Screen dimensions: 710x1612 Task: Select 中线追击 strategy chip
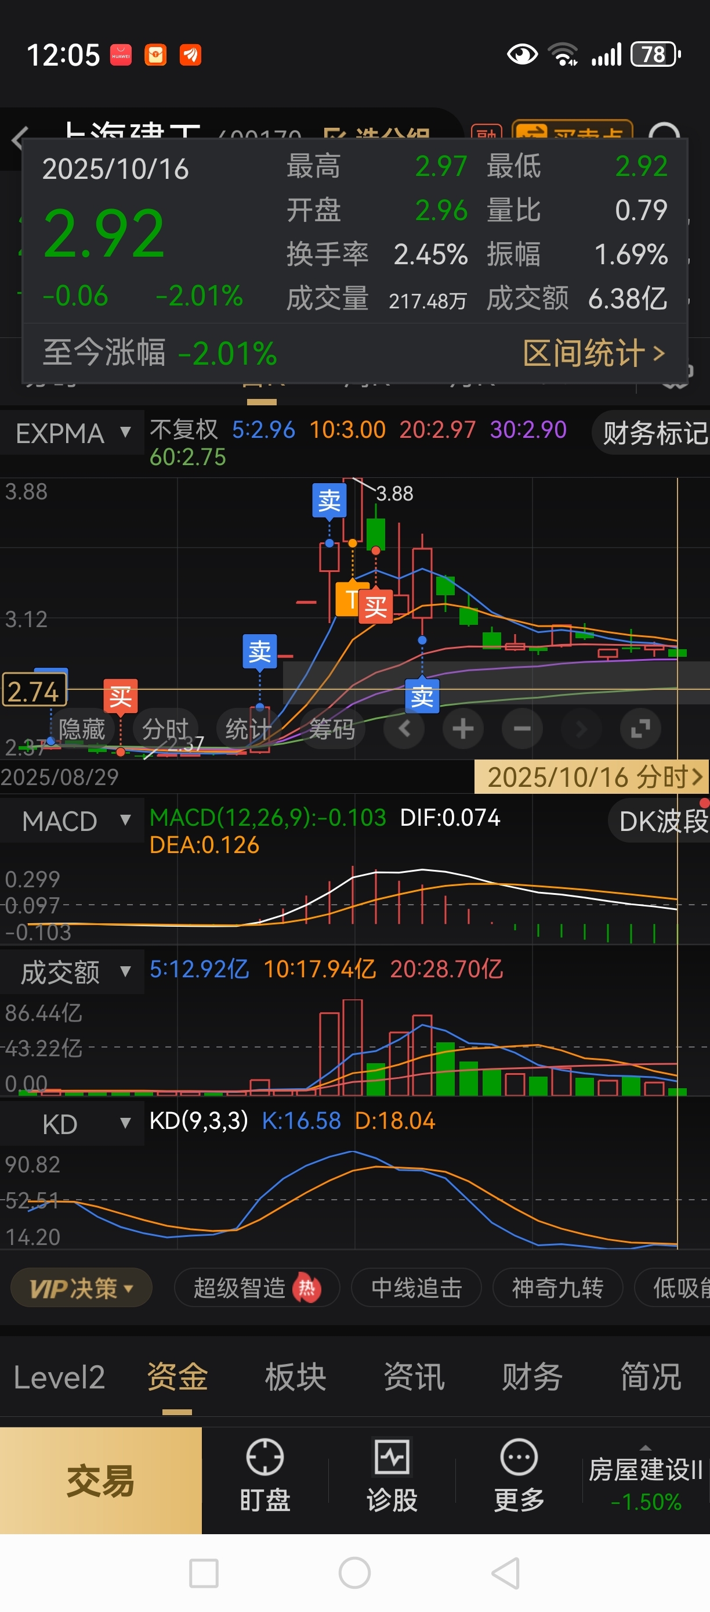(416, 1288)
